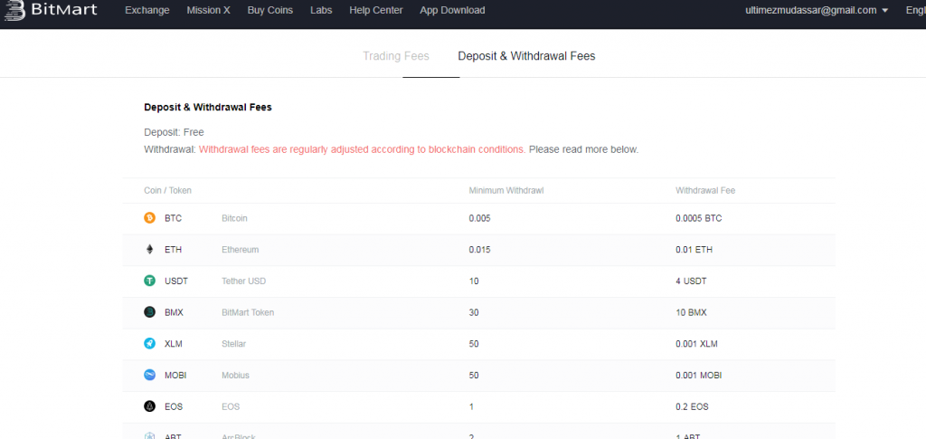The height and width of the screenshot is (439, 926).
Task: Click the '0.001 MOBI' withdrawal fee
Action: click(x=699, y=375)
